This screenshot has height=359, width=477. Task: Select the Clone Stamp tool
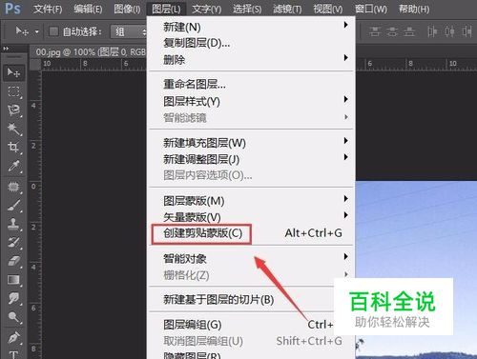coord(13,224)
